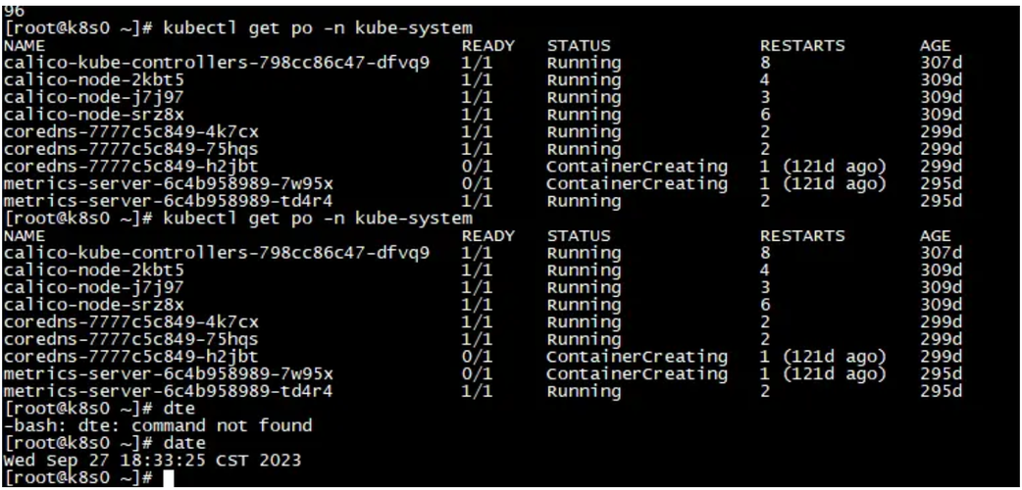Click coredns-7777c5c849-4k7cx in first listing
The image size is (1022, 490).
tap(131, 132)
